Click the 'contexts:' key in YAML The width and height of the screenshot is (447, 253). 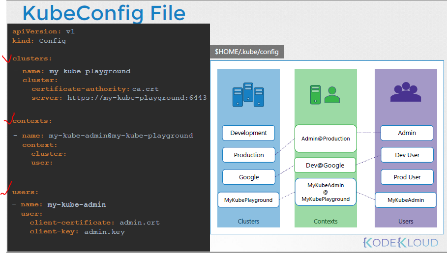(x=32, y=121)
